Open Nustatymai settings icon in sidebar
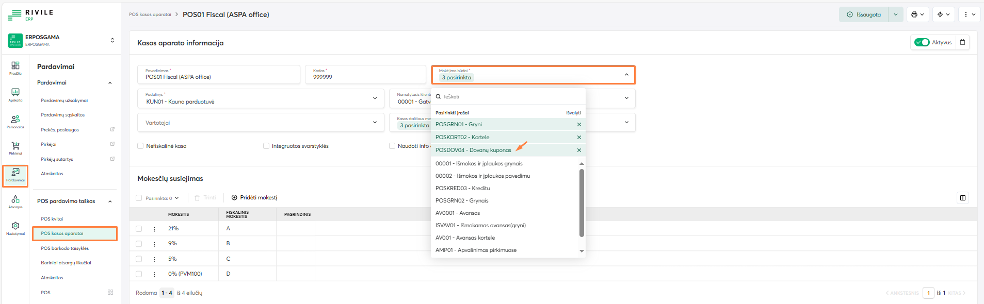The image size is (984, 304). click(15, 228)
